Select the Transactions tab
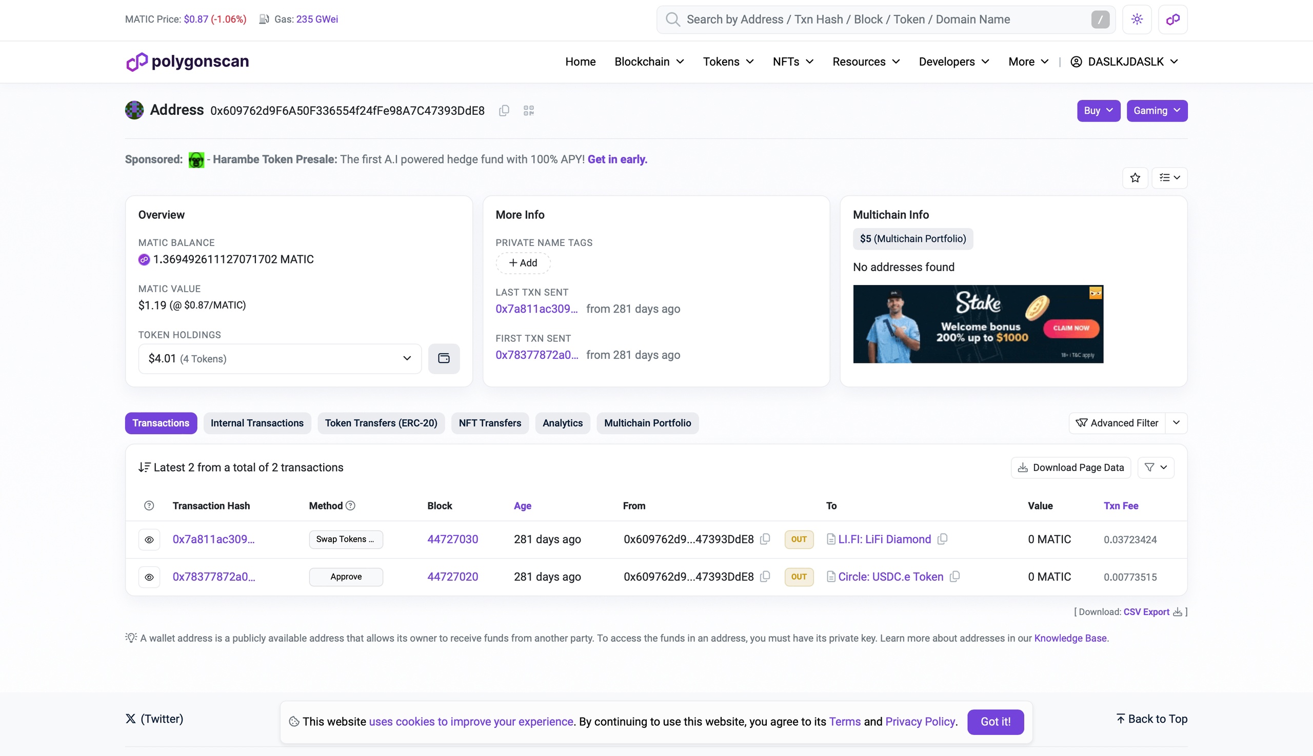 point(161,423)
